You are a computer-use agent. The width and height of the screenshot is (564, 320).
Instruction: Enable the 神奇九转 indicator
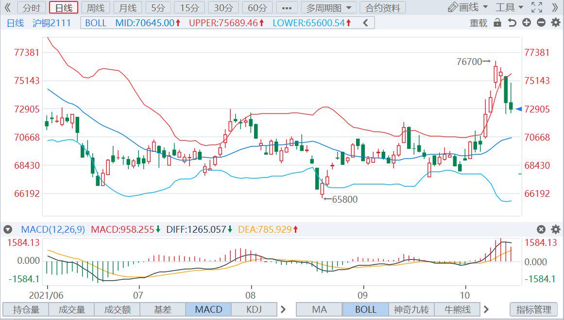coord(412,309)
